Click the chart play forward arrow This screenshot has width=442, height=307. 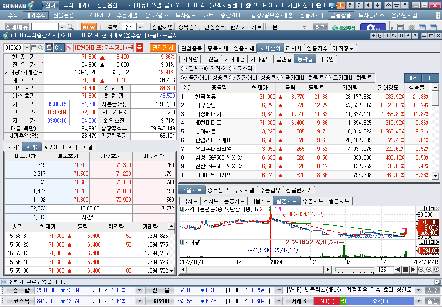point(413,270)
